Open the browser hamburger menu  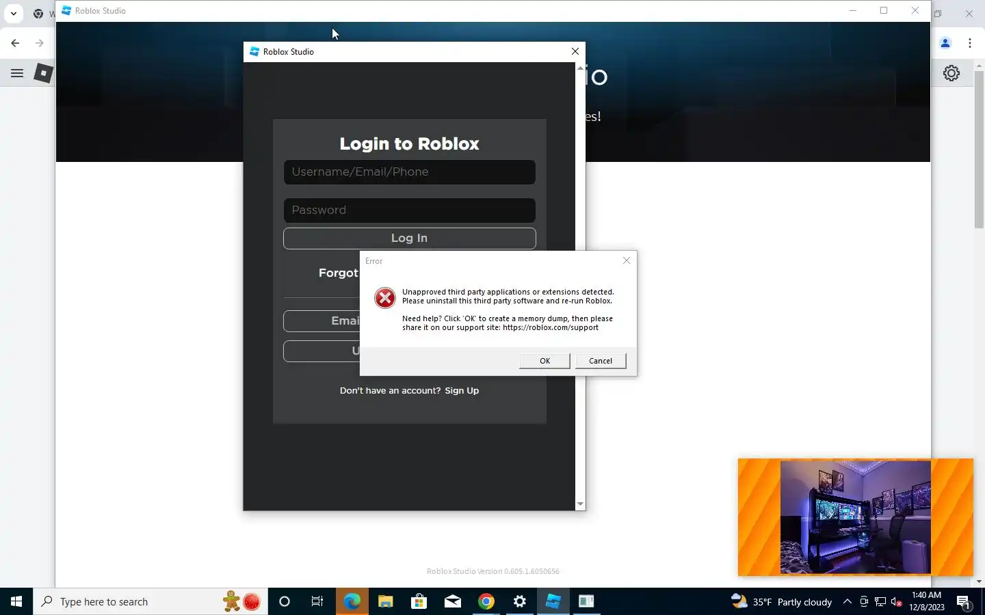click(x=17, y=73)
